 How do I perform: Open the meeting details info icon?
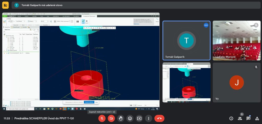coord(231,118)
